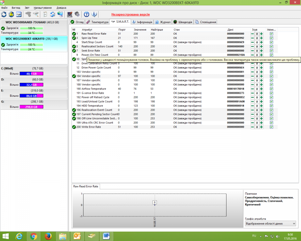Click the Information 'i' icon on toolbar
Viewport: 301px width, 241px height.
(94, 14)
